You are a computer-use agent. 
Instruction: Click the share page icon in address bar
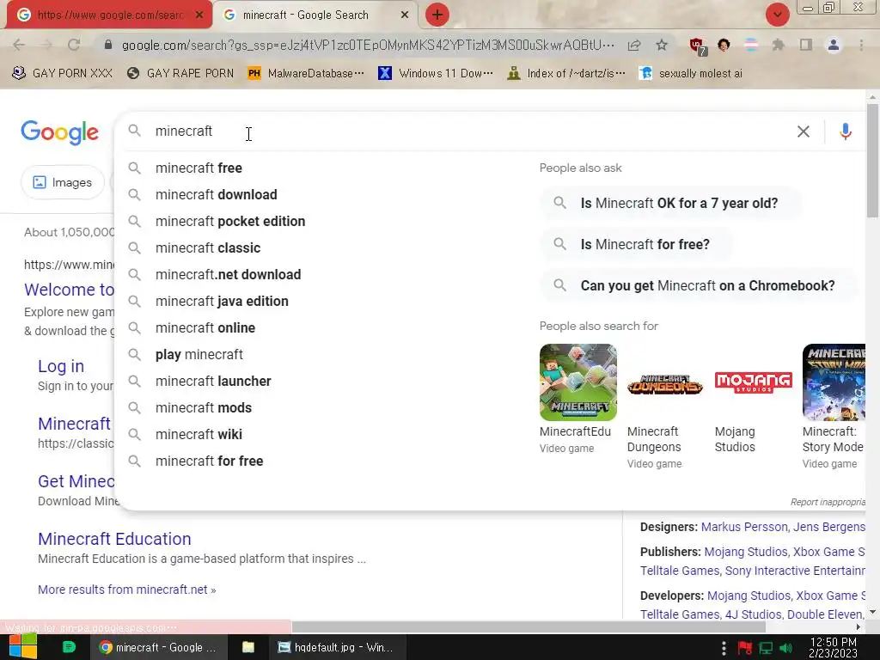(634, 45)
